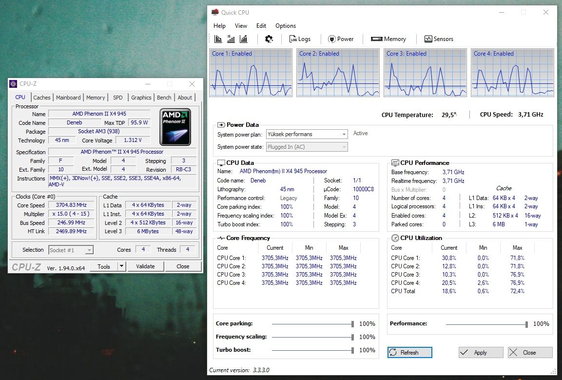Click the Quick CPU resize grip corner
The height and width of the screenshot is (380, 562).
pyautogui.click(x=554, y=372)
